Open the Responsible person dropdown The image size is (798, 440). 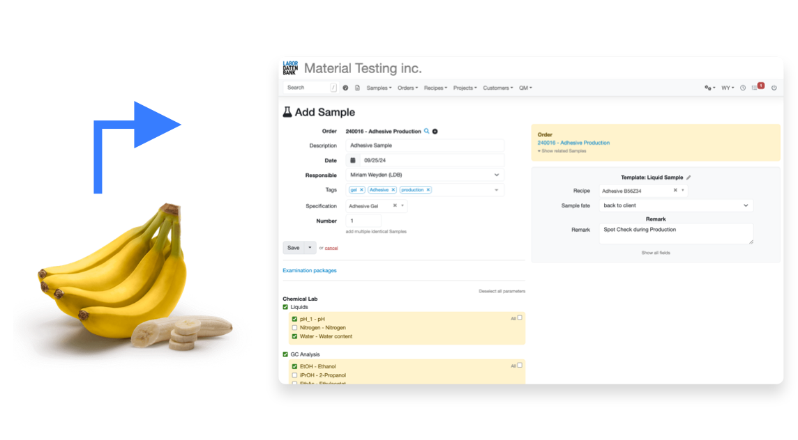tap(425, 175)
